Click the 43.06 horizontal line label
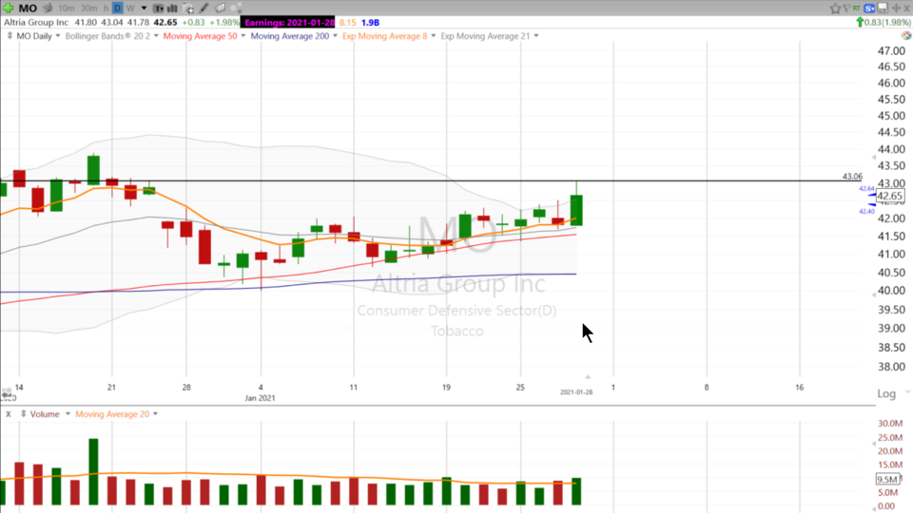913x513 pixels. [852, 177]
